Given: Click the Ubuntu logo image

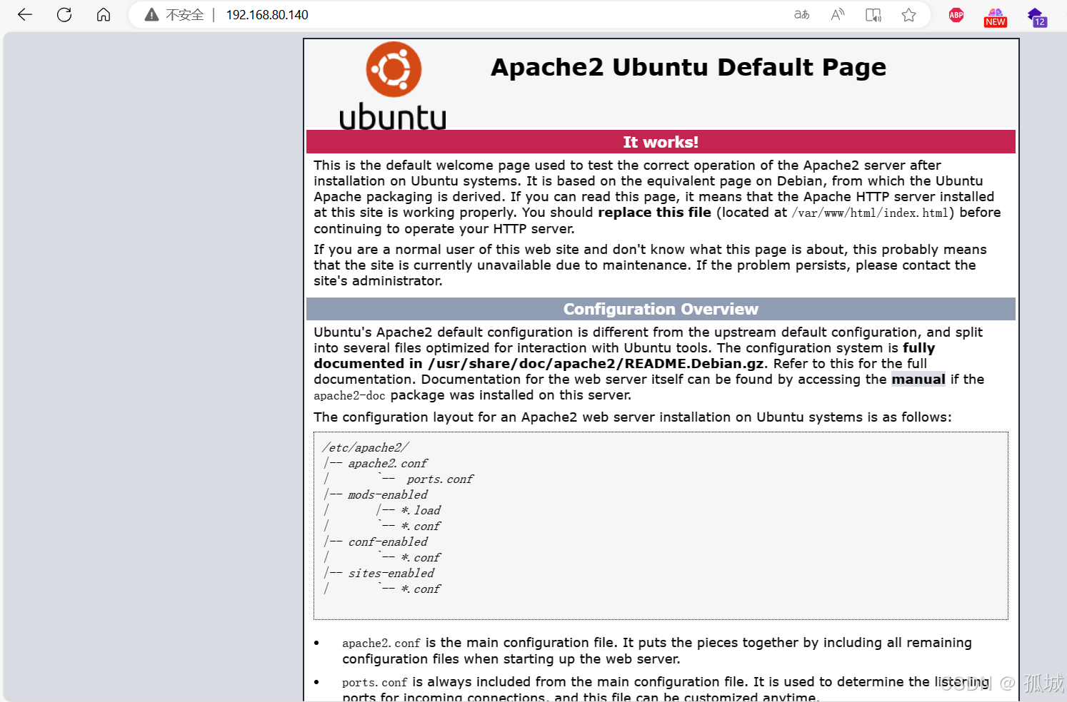Looking at the screenshot, I should 393,86.
